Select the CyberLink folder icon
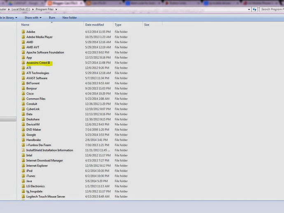Viewport: 284px width, 213px height. 23,109
